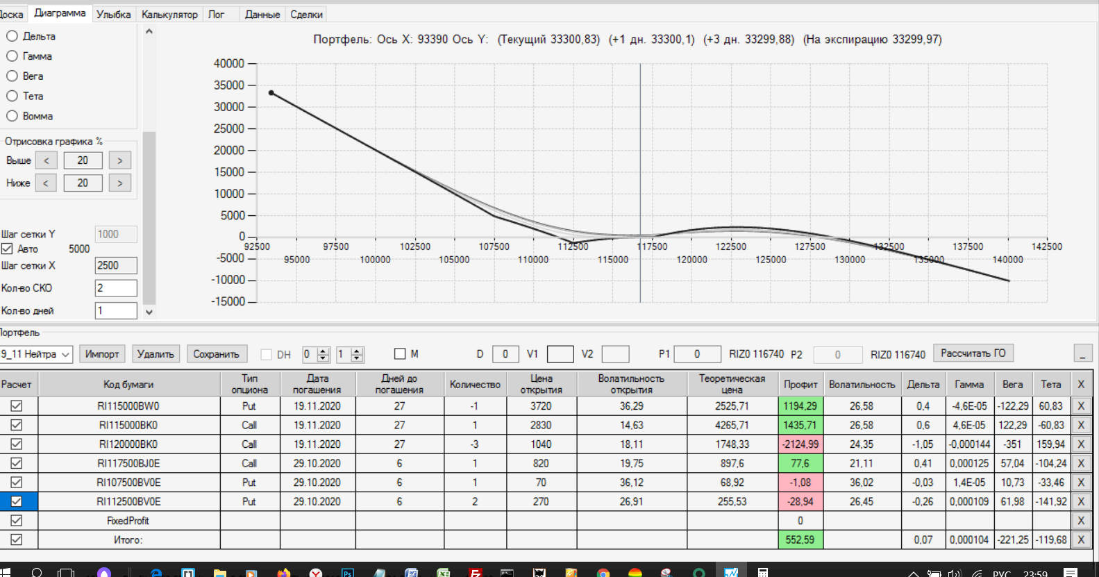Click the V1 input field
This screenshot has height=577, width=1099.
pos(560,354)
